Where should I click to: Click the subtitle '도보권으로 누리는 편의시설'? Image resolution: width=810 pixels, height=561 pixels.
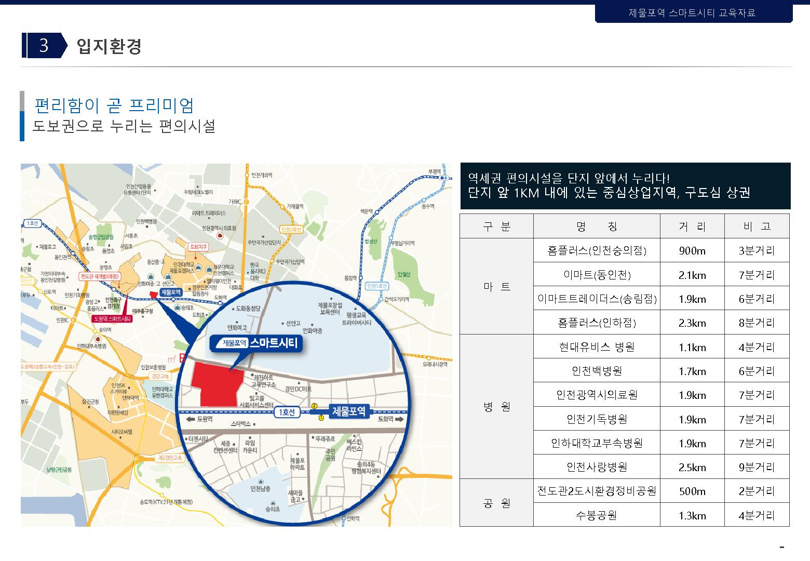click(124, 126)
